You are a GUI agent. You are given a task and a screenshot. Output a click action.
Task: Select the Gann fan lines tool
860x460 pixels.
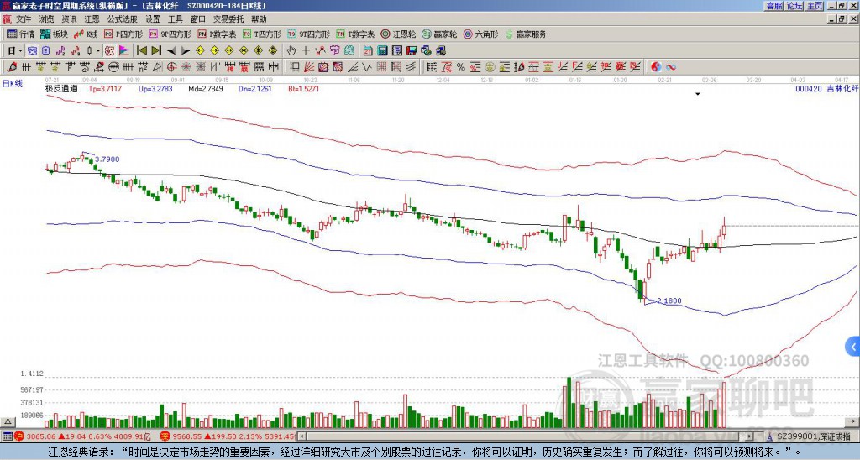point(309,67)
